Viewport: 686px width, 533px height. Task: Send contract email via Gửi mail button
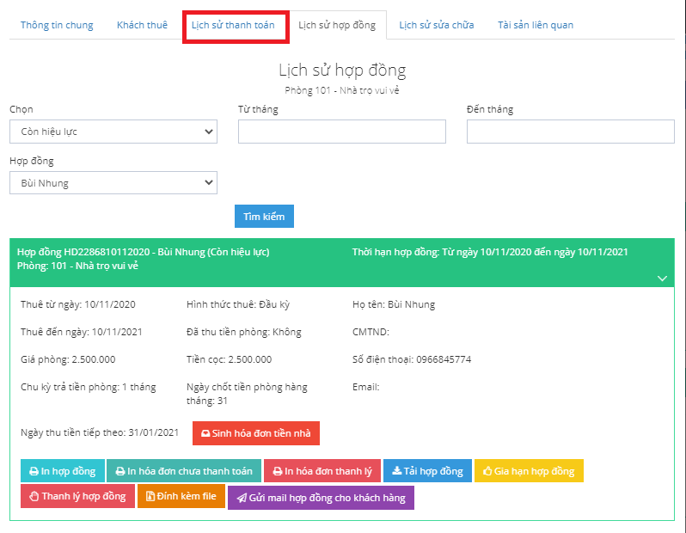tap(321, 498)
